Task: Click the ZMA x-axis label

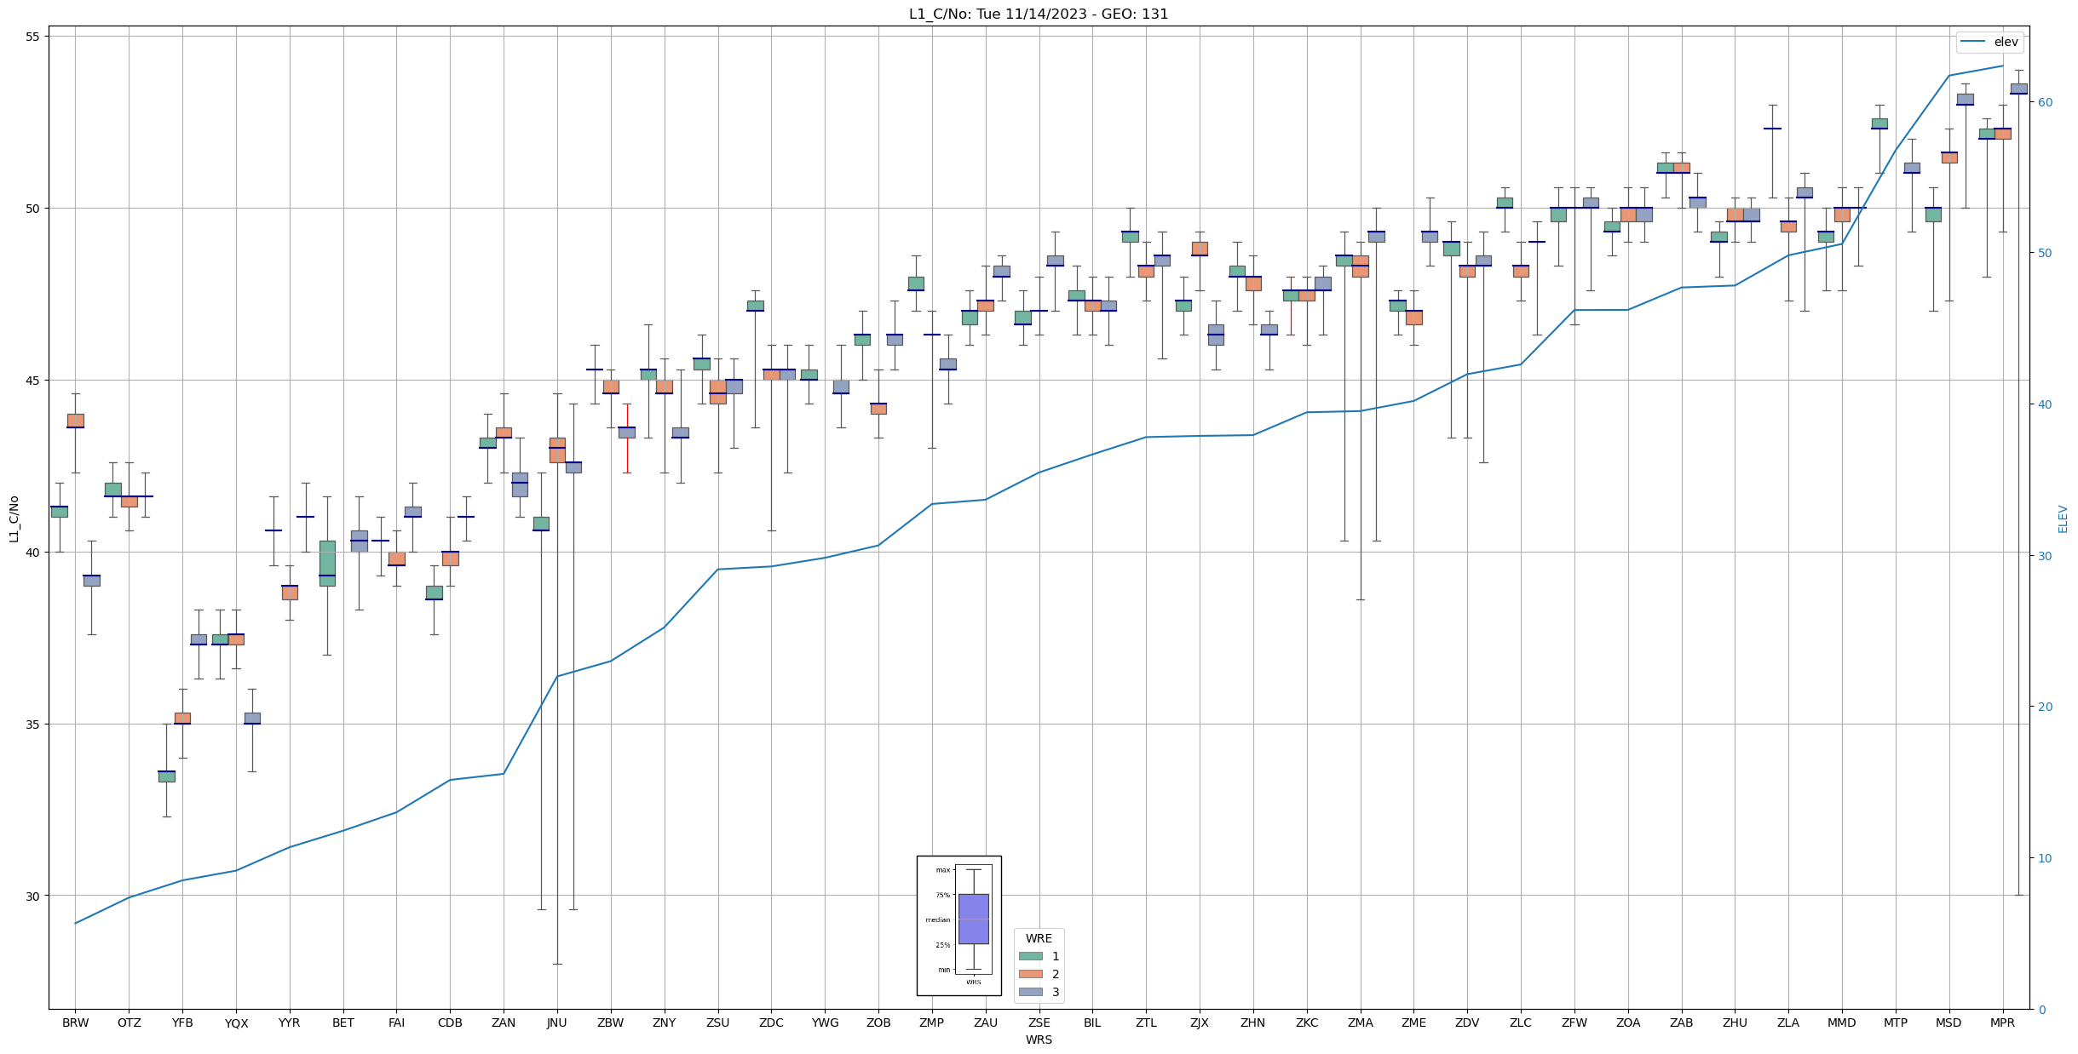Action: coord(1361,1022)
